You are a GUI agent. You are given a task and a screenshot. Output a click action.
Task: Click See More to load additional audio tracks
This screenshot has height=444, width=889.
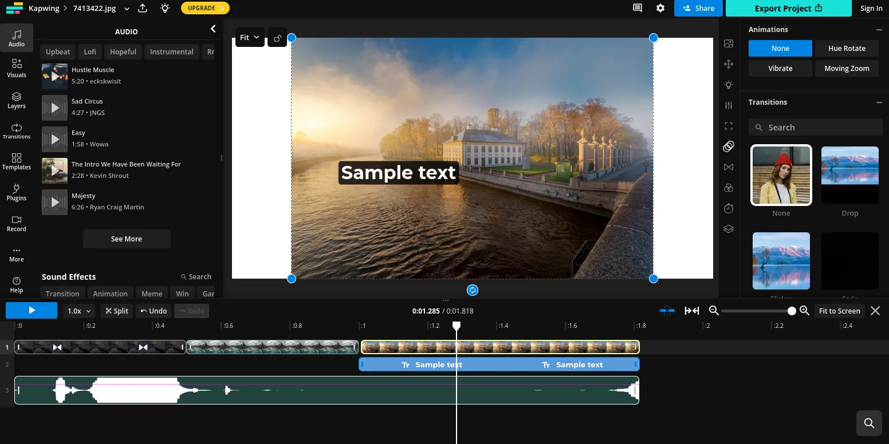tap(126, 239)
